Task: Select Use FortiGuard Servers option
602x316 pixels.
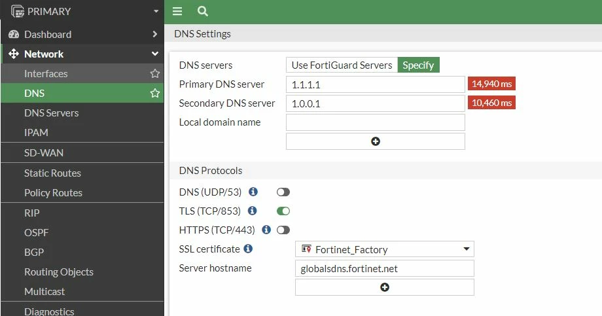Action: coord(342,65)
